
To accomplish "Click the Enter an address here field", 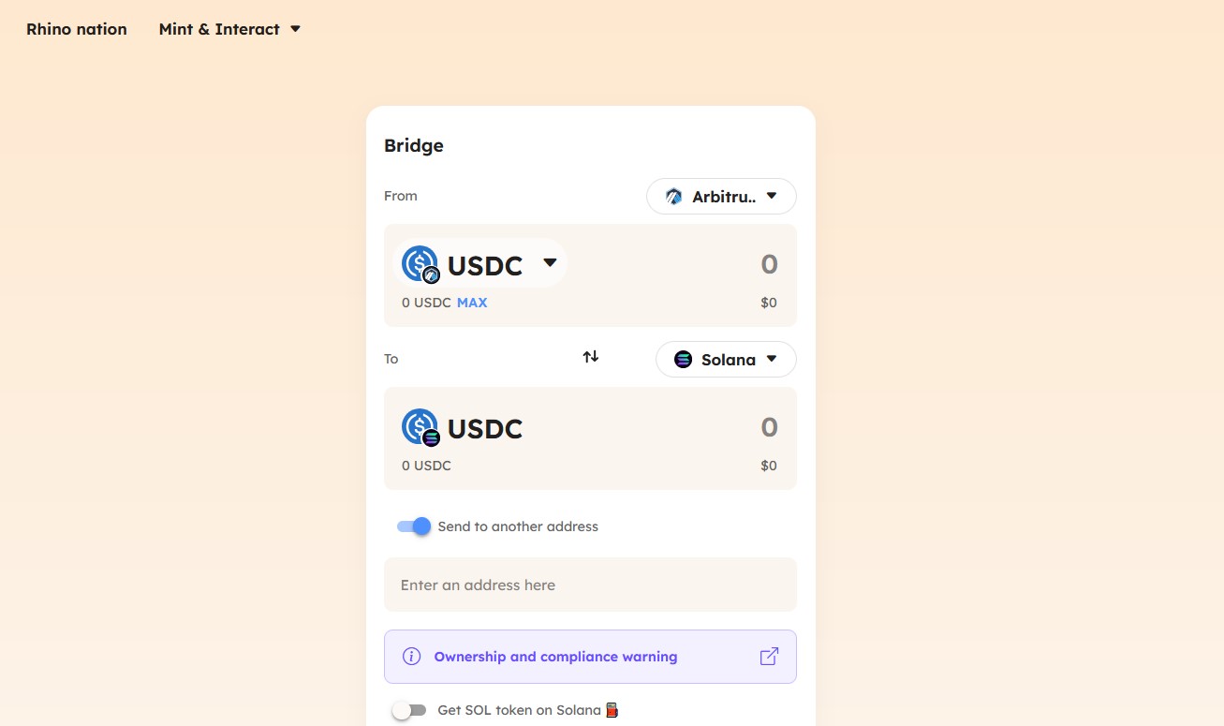I will coord(590,585).
